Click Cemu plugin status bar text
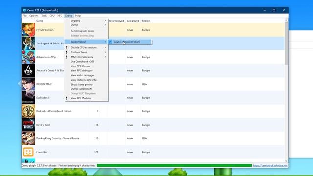The height and width of the screenshot is (176, 313). click(39, 166)
